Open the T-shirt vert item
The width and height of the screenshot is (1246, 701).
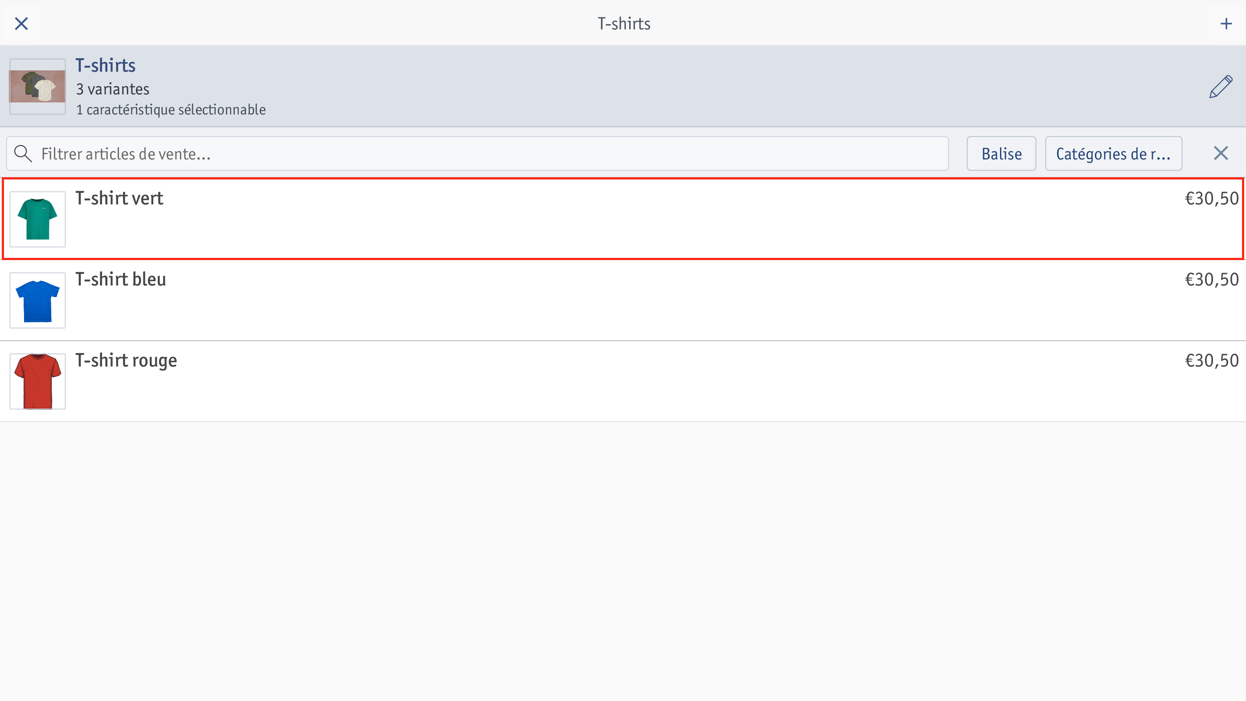623,219
